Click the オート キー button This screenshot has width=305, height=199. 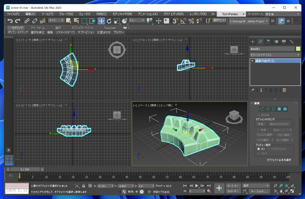coord(233,186)
